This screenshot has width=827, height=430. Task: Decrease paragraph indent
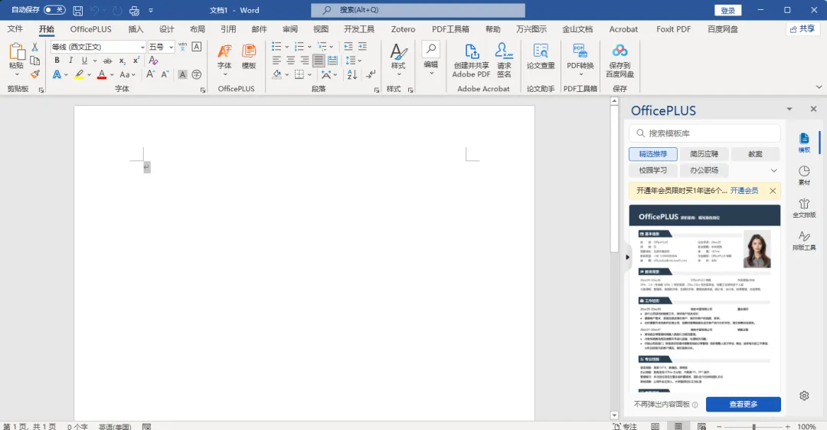coord(348,47)
